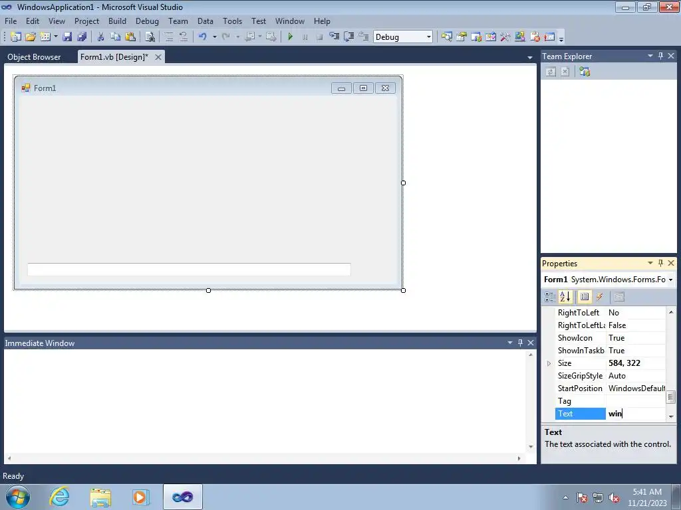Open toolbar overflow options arrow
This screenshot has width=681, height=510.
tap(561, 38)
